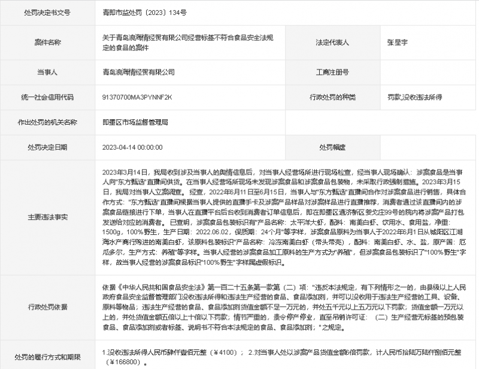The image size is (479, 369).
Task: Select the penalty type 罚款,没收违法所得
Action: [414, 97]
